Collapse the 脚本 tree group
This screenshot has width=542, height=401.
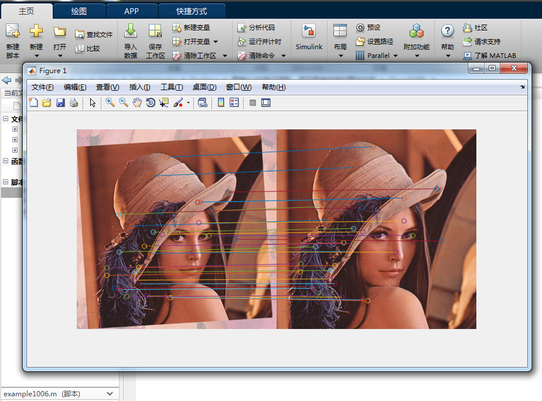coord(5,181)
